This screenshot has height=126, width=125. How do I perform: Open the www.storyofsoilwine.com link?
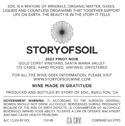(62, 79)
